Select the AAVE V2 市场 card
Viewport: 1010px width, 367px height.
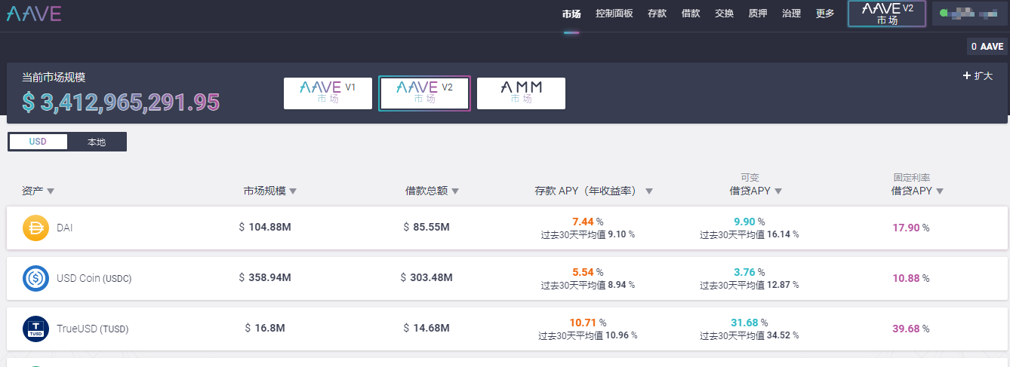coord(424,93)
